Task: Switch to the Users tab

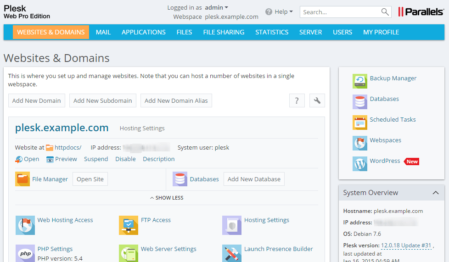Action: [342, 32]
